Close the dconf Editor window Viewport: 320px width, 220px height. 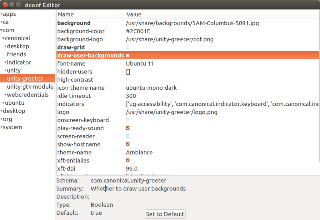(5, 5)
